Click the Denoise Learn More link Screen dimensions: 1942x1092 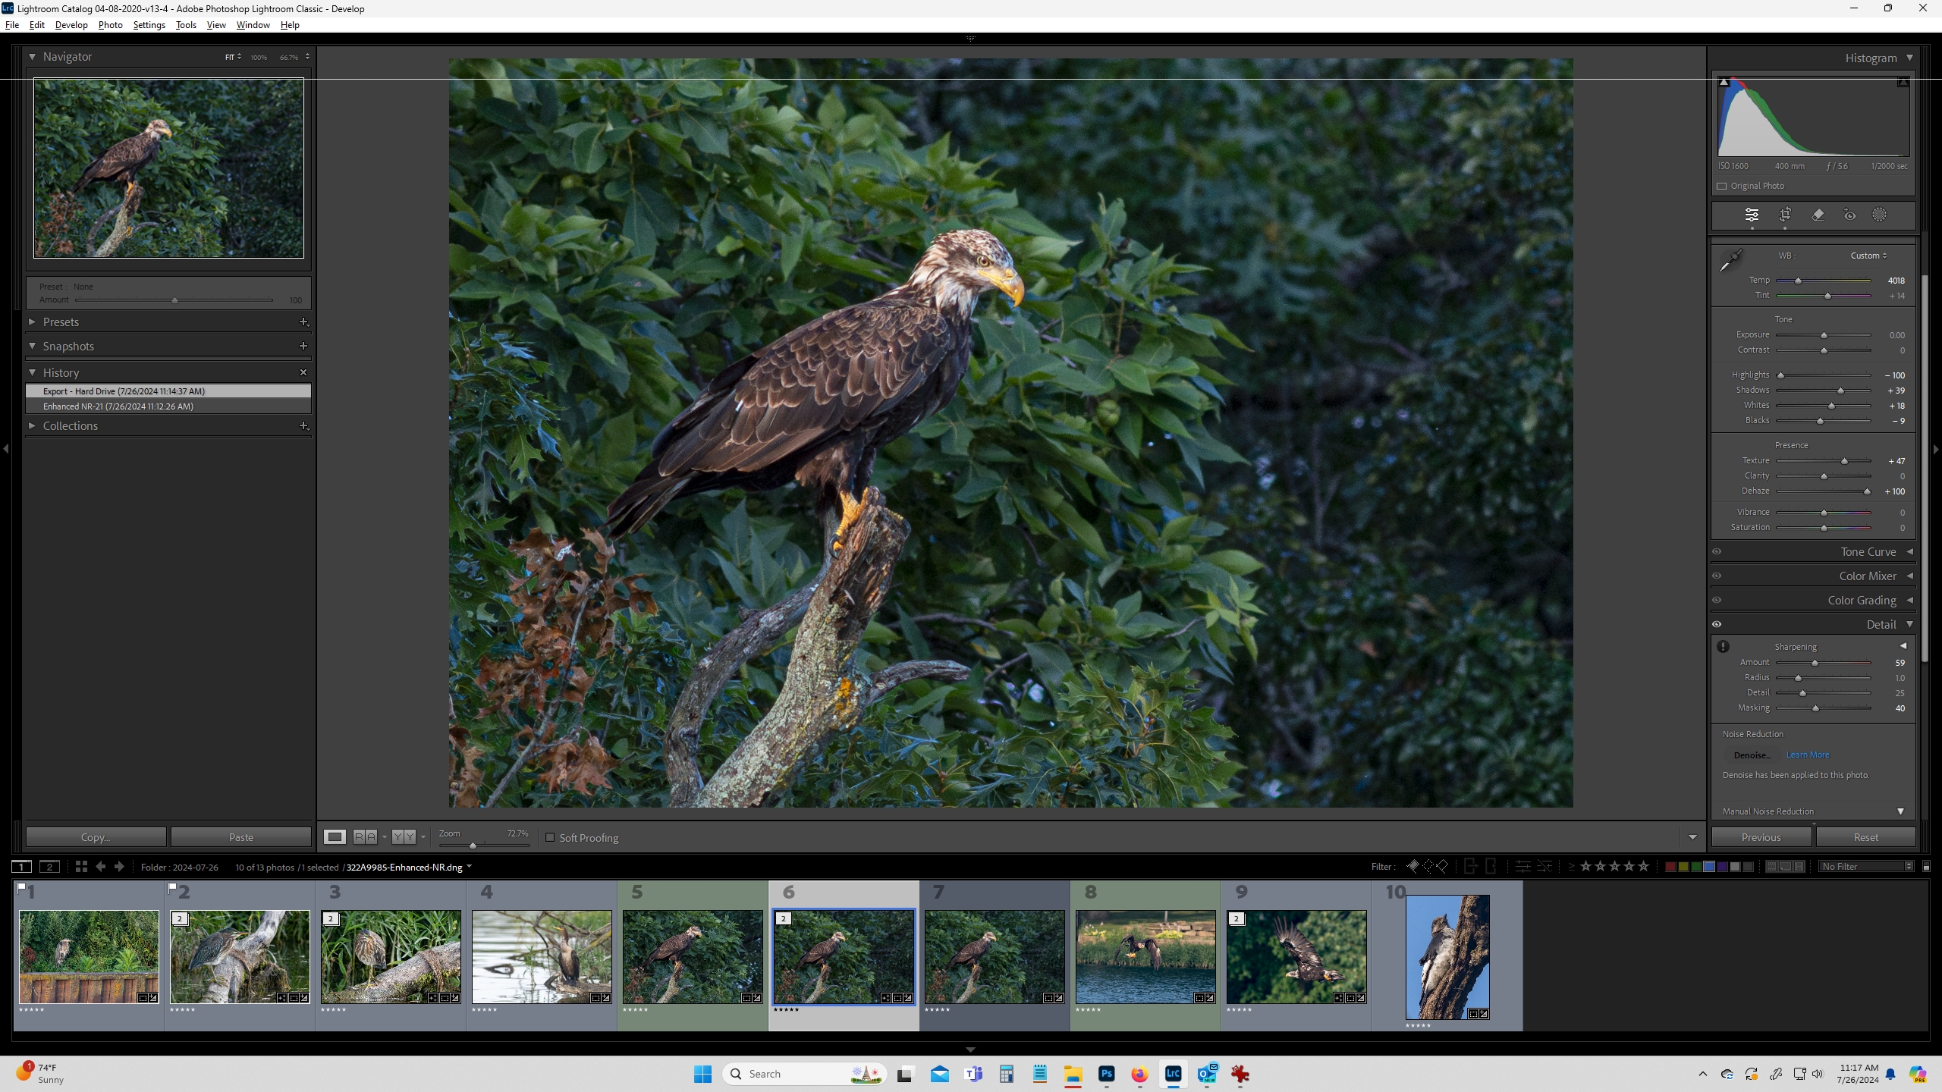[1807, 755]
